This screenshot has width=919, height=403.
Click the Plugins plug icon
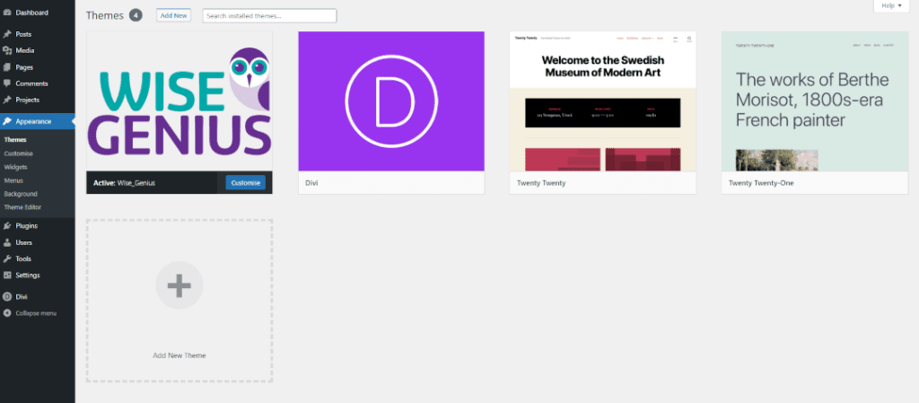tap(7, 226)
